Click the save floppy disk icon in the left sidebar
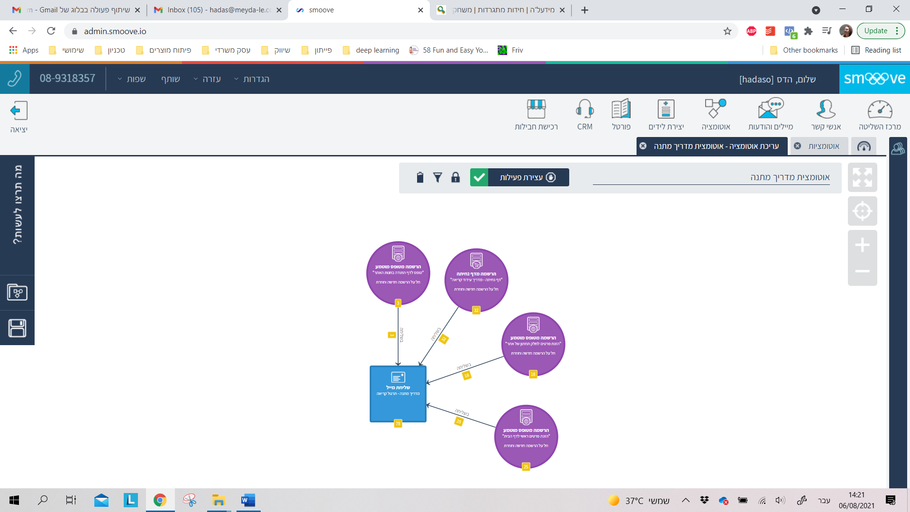Image resolution: width=910 pixels, height=512 pixels. pos(17,328)
